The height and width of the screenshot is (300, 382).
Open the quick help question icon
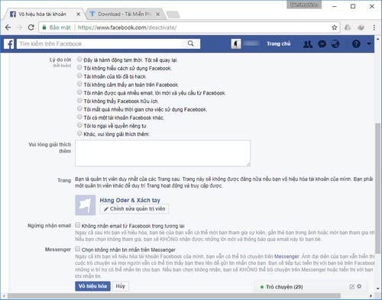(x=356, y=44)
